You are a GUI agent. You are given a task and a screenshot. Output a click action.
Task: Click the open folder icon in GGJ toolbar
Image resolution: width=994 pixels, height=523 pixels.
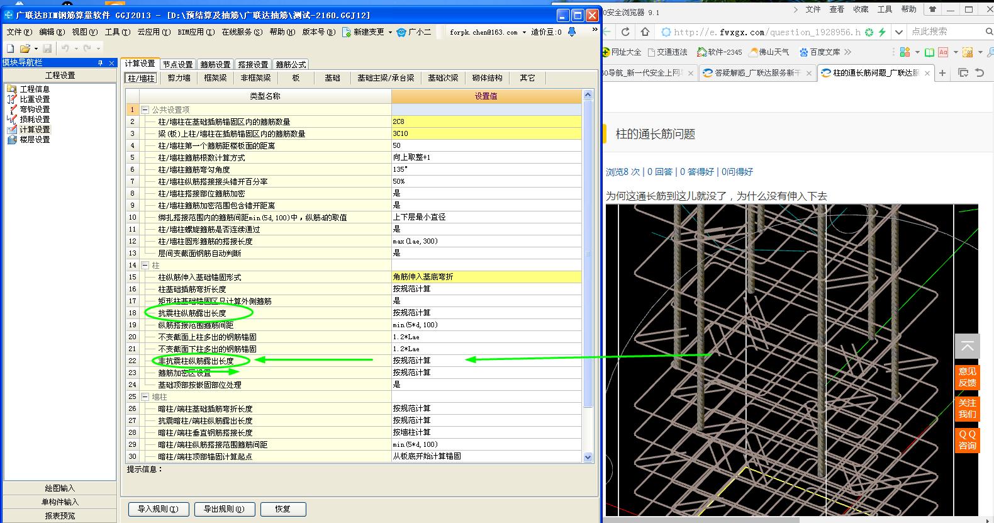click(x=25, y=48)
